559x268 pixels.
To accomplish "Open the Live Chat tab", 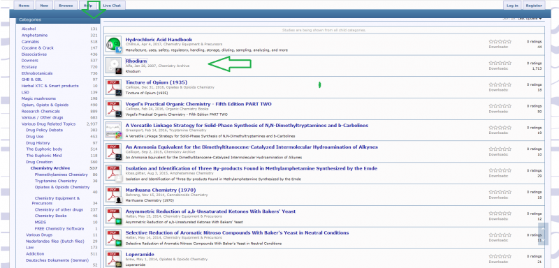I will pos(112,6).
